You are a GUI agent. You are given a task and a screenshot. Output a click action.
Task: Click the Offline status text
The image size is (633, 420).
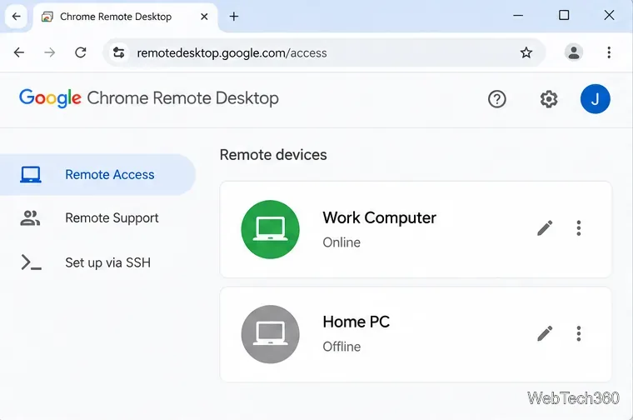point(341,347)
